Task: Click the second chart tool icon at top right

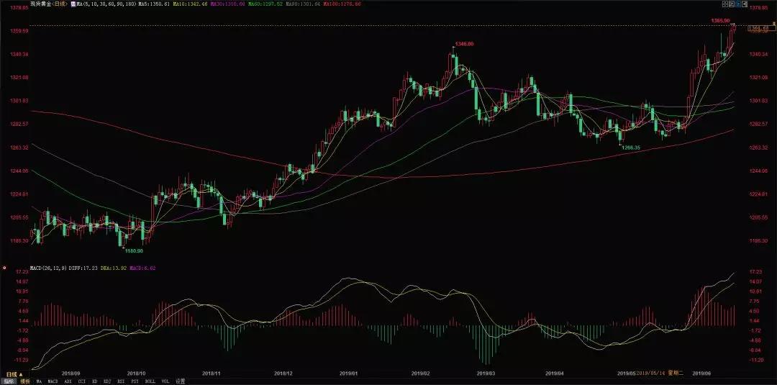Action: pos(730,4)
